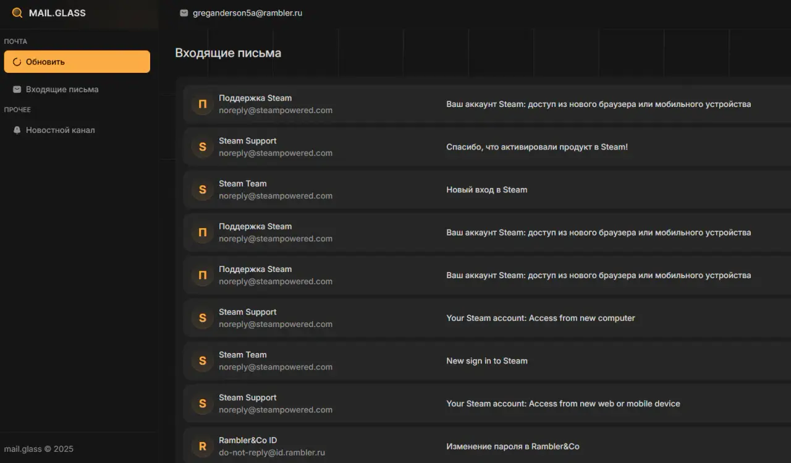Click noreply@steampowered.com in the 'New sign in to Steam' row
The height and width of the screenshot is (463, 791).
coord(276,367)
